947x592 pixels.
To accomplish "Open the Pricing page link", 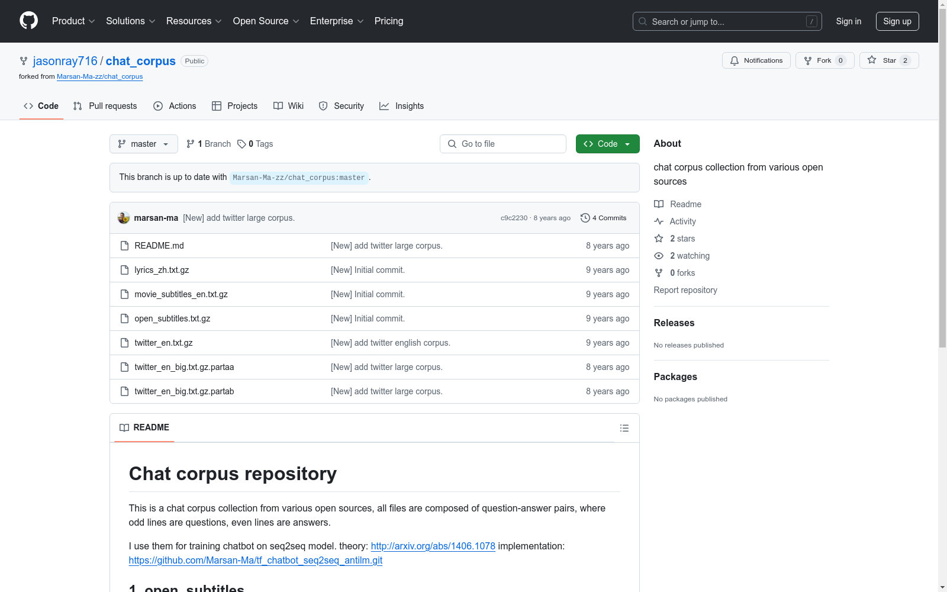I will tap(389, 21).
